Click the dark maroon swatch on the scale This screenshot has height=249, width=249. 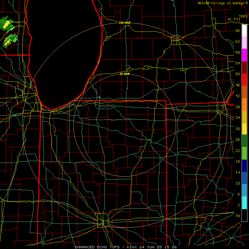tap(244, 68)
